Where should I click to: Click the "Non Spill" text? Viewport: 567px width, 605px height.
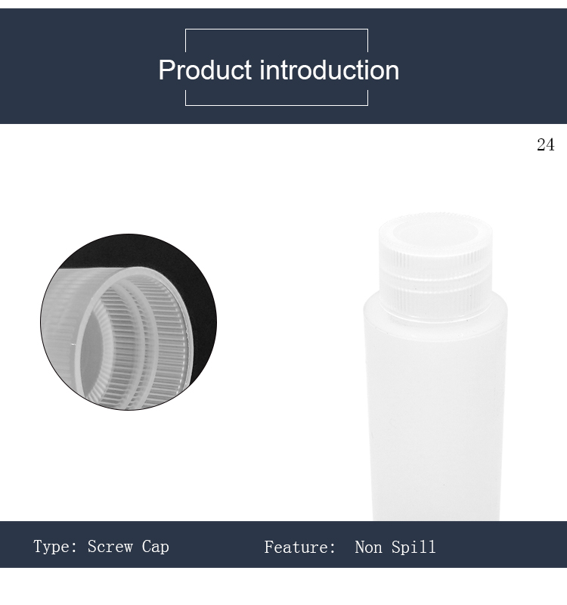tap(395, 548)
